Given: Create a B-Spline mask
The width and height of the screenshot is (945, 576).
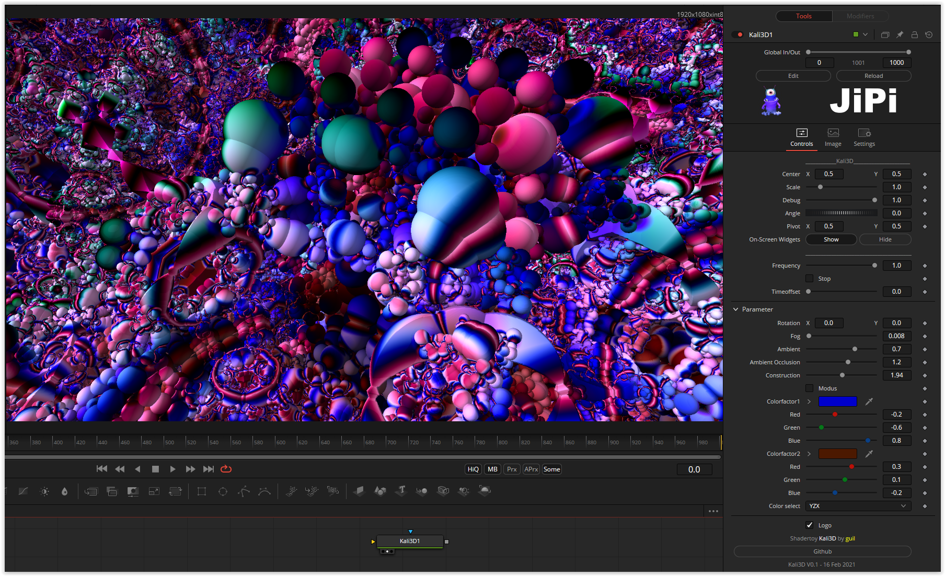Looking at the screenshot, I should pos(264,491).
